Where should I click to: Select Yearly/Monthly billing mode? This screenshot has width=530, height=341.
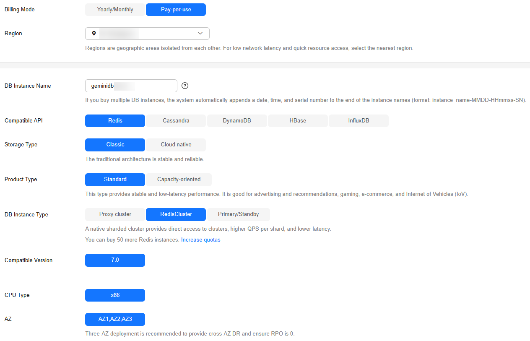pos(115,10)
